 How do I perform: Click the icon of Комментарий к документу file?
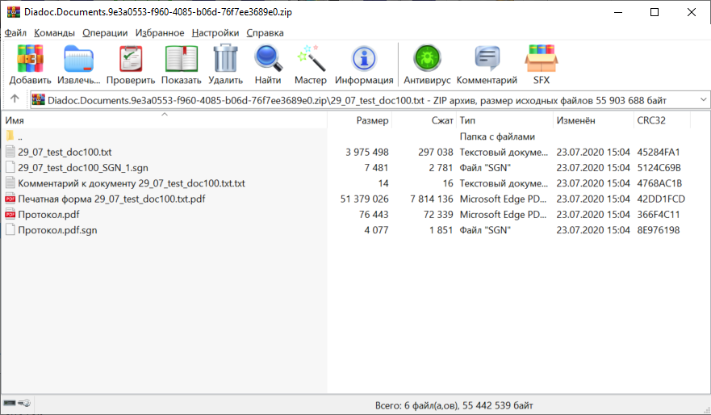pyautogui.click(x=10, y=182)
